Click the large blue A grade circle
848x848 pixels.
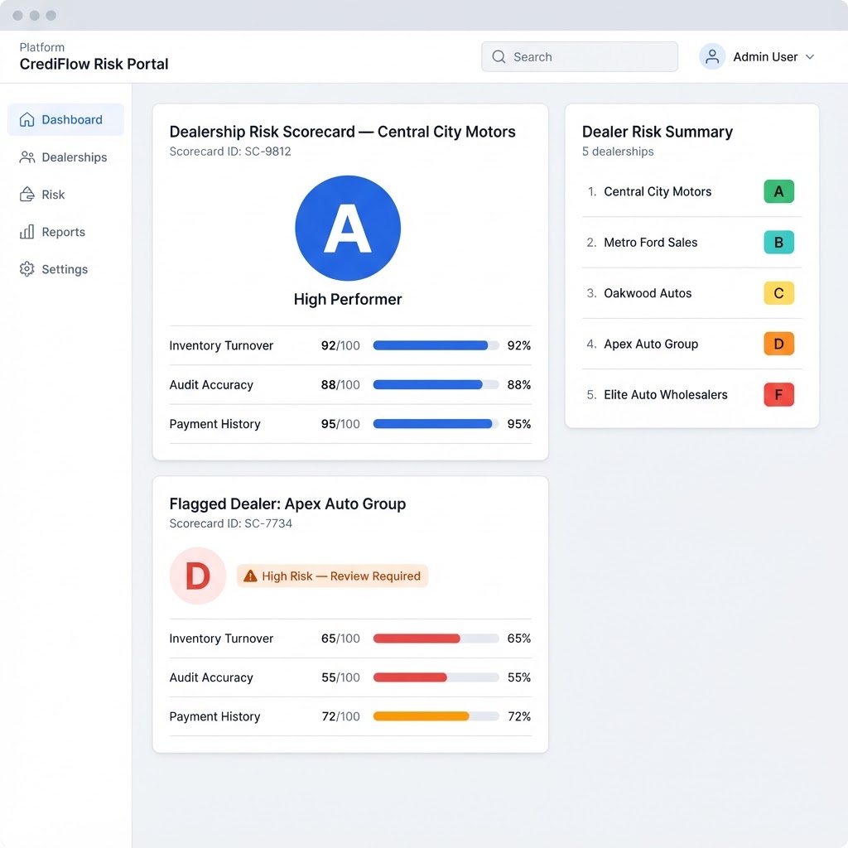click(x=348, y=229)
